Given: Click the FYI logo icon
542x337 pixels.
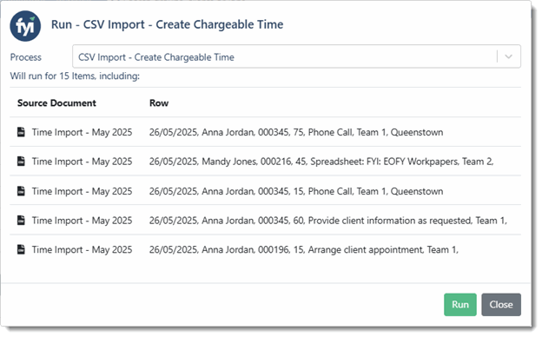Looking at the screenshot, I should (x=25, y=26).
